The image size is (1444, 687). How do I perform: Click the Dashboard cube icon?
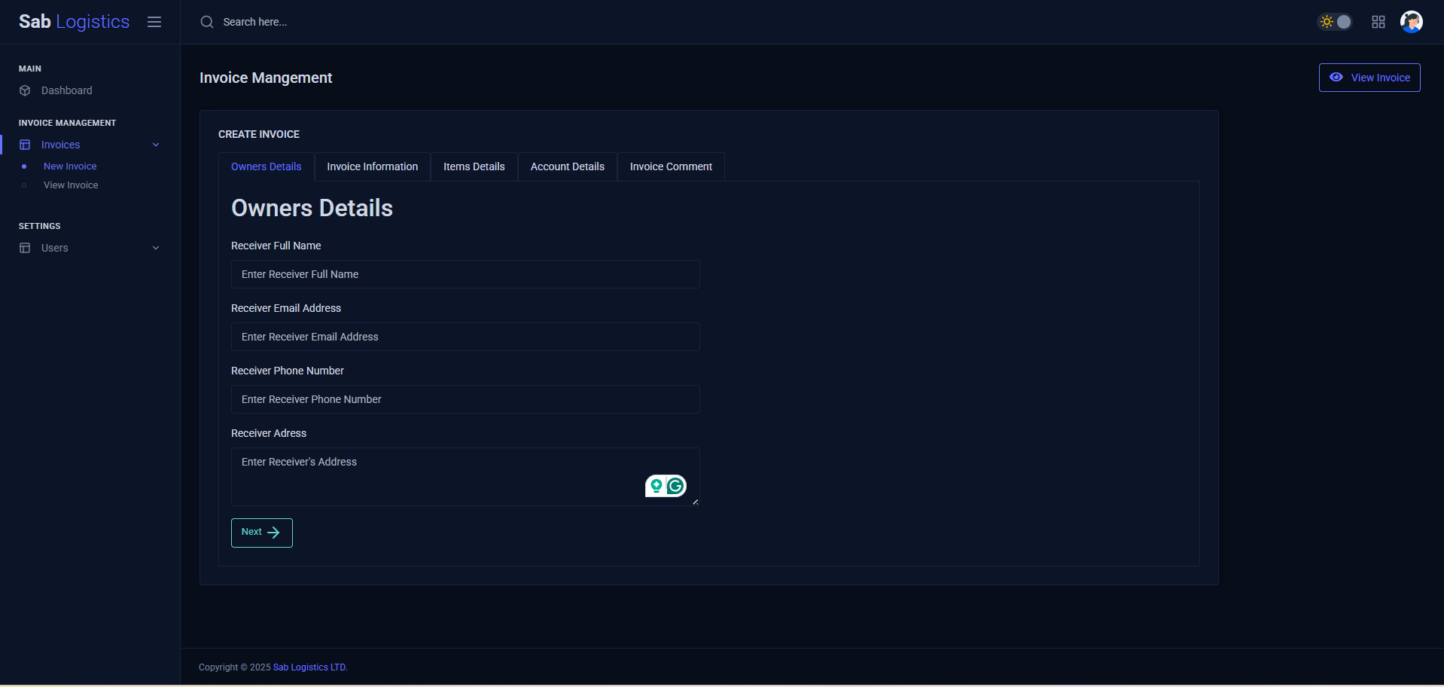[25, 90]
